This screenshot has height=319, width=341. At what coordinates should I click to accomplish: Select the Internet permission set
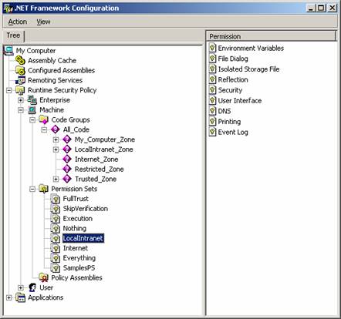(76, 248)
